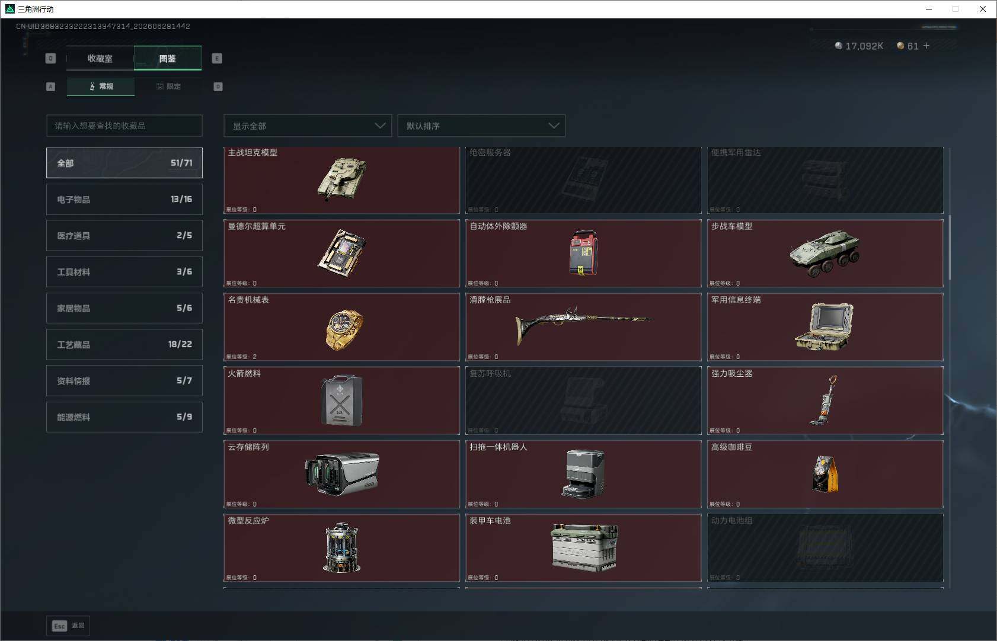Screen dimensions: 997x641
Task: Click the 名贵机械表 gold watch icon
Action: (x=344, y=329)
